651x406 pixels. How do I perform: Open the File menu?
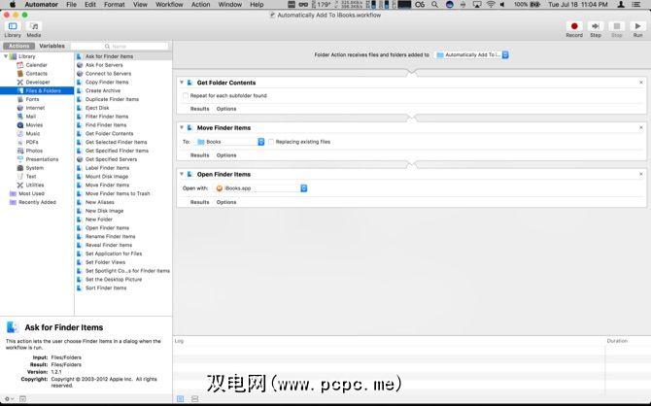tap(71, 5)
